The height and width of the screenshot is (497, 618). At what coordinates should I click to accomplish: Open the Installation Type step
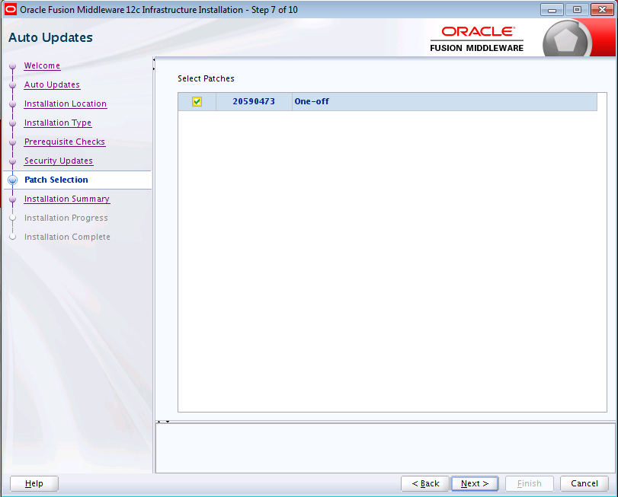[58, 123]
